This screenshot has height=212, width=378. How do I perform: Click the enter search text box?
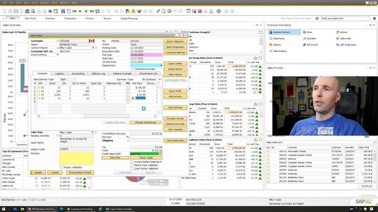coord(346,18)
